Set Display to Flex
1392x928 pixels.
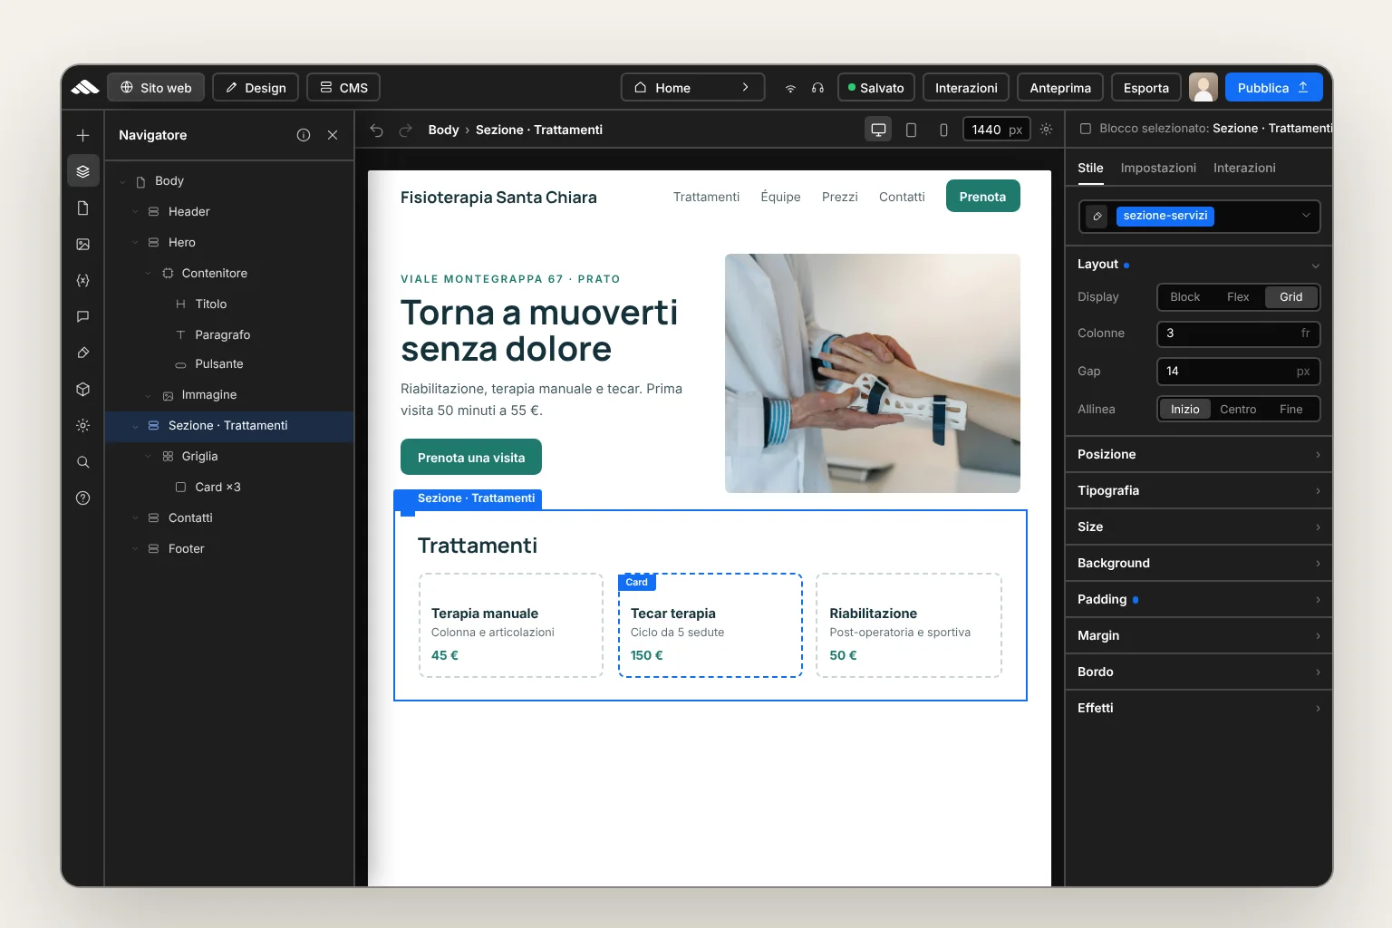click(x=1238, y=297)
